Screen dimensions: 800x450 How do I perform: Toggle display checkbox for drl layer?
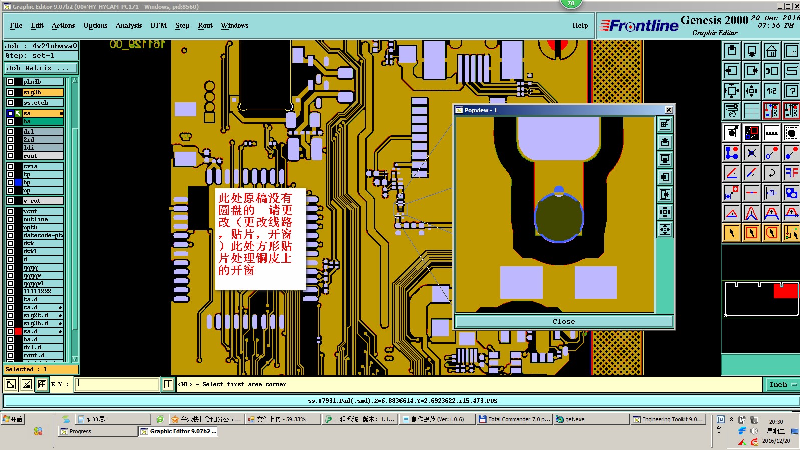coord(10,132)
